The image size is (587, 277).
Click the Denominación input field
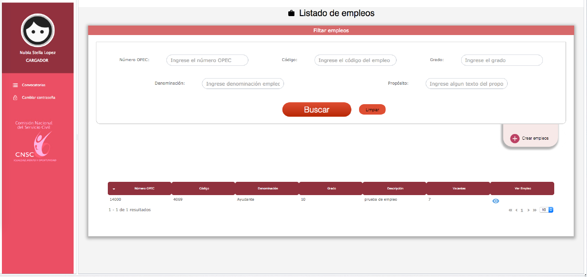(243, 84)
